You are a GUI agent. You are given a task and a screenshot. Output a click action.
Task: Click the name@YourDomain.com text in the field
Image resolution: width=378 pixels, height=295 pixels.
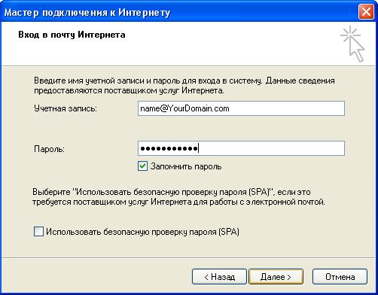click(184, 108)
